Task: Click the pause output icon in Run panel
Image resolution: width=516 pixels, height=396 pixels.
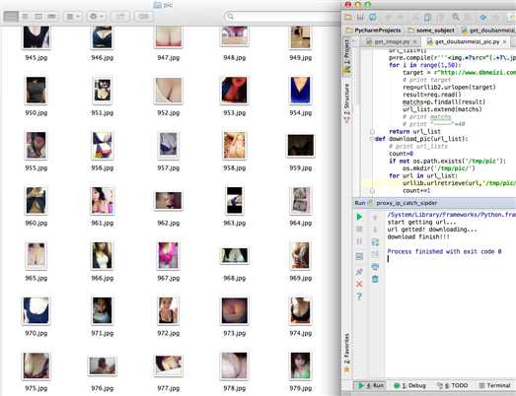Action: point(359,241)
